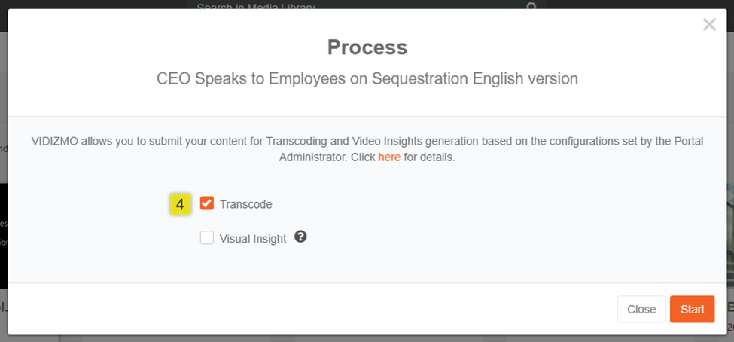Click the VIDIZMO description paragraph text
The height and width of the screenshot is (342, 734).
click(367, 141)
